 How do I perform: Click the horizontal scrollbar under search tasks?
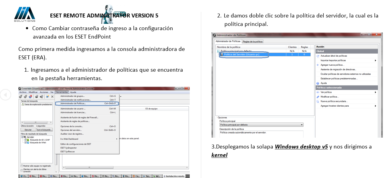[36, 123]
